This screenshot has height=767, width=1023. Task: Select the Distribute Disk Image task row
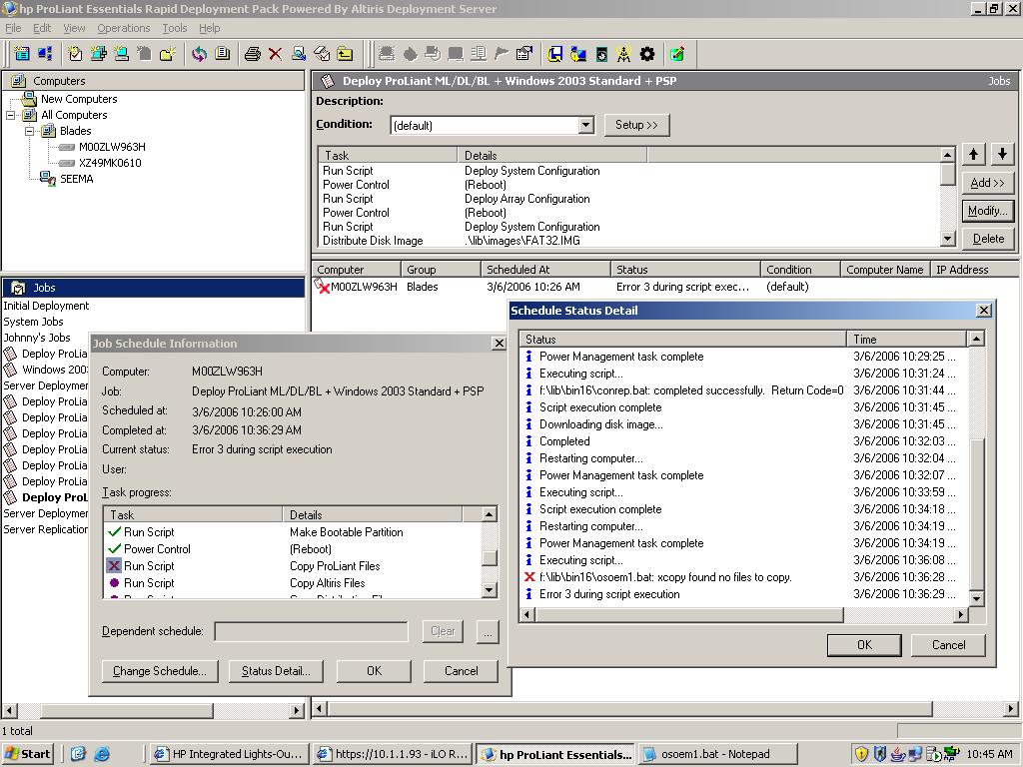pos(631,241)
